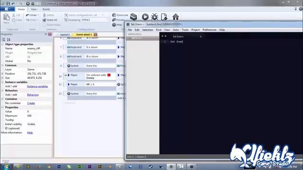Open the blue File application menu button
303x170 pixels.
8,9
